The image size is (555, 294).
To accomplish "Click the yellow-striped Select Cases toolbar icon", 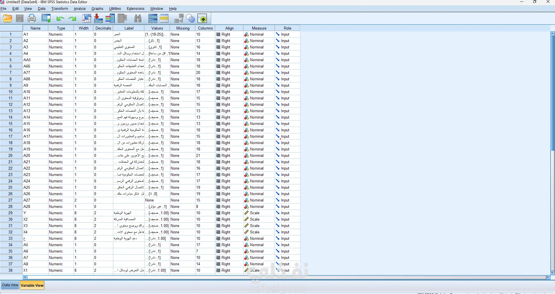I will point(164,19).
